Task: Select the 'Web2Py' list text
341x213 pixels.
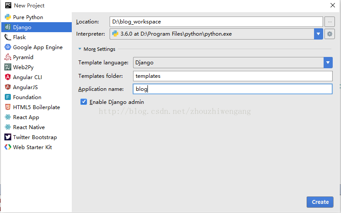Action: pyautogui.click(x=23, y=67)
